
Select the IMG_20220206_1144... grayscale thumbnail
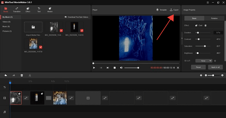[54, 27]
